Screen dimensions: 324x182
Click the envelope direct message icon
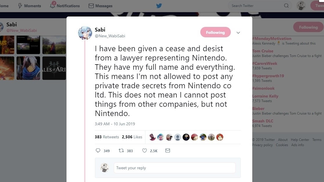tap(168, 150)
